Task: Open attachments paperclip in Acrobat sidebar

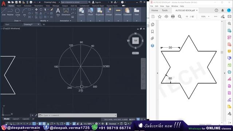Action: point(153,39)
